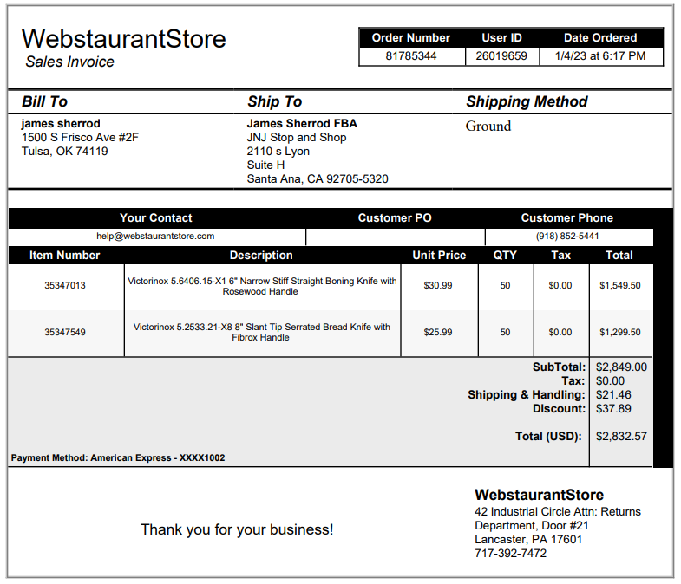The width and height of the screenshot is (681, 584).
Task: Click the Victorinox Boning Knife description
Action: pos(262,286)
